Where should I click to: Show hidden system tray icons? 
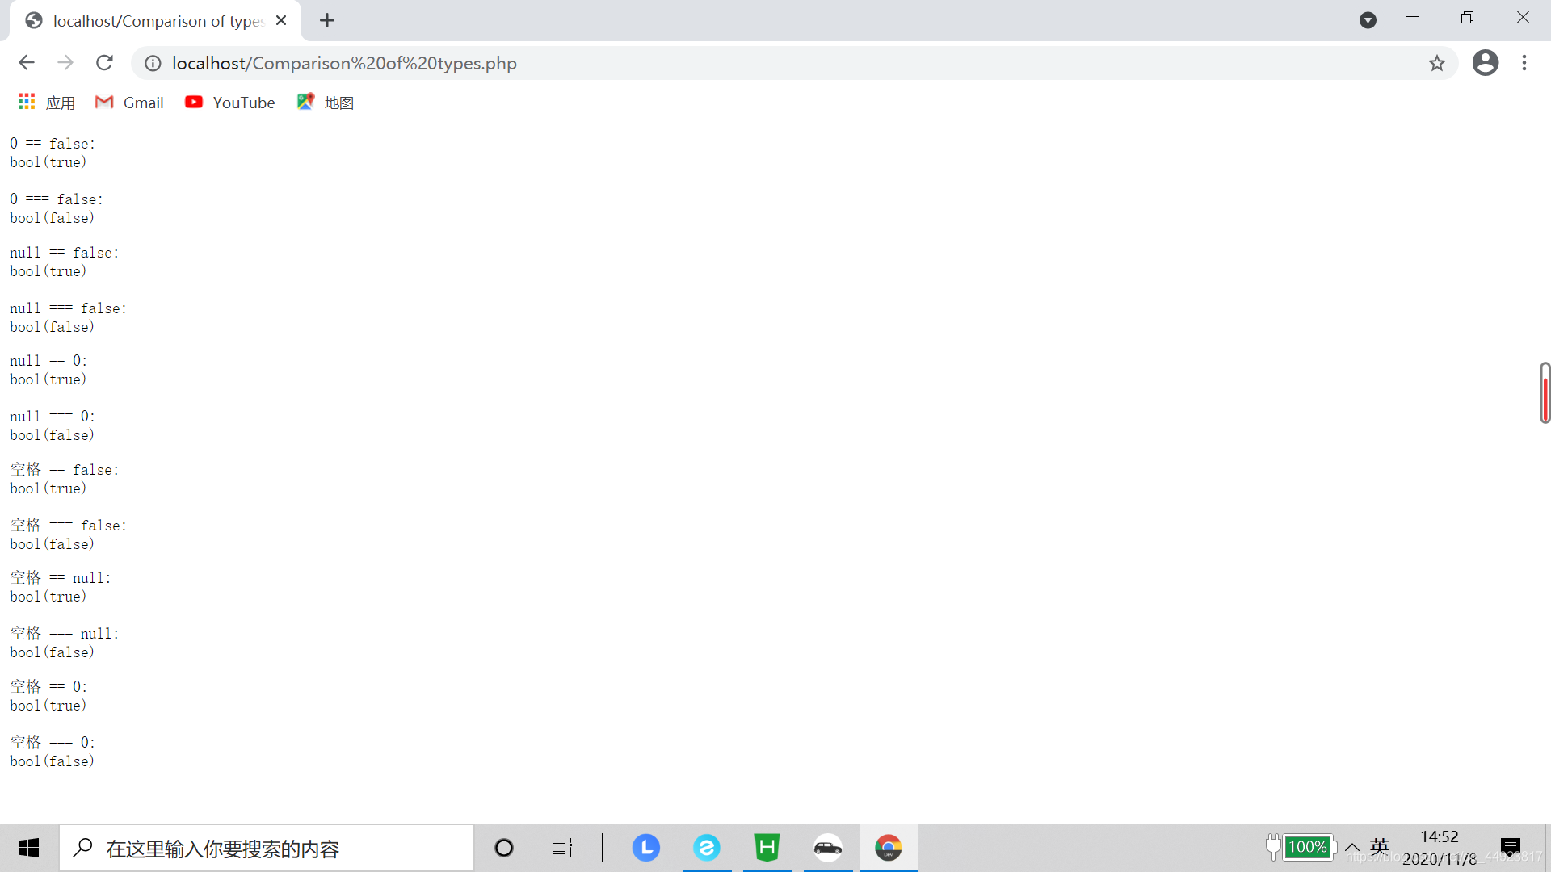[1351, 848]
